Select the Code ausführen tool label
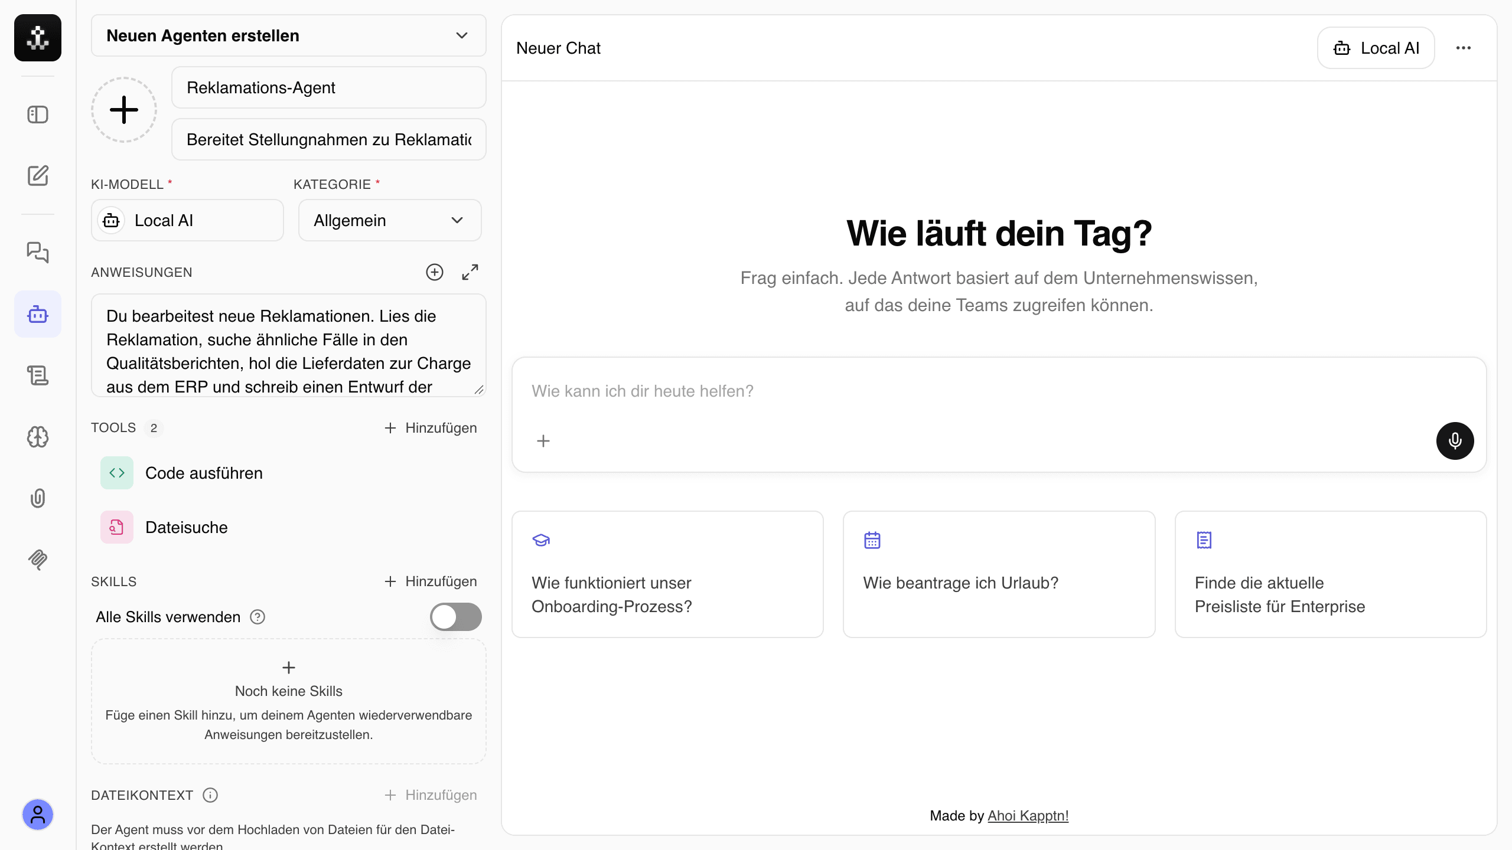This screenshot has height=850, width=1512. 204,473
